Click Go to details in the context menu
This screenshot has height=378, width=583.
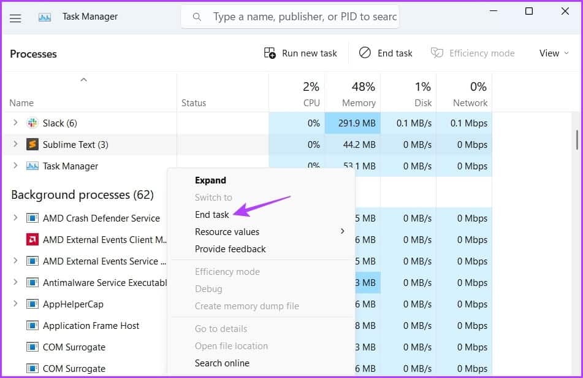pos(221,329)
